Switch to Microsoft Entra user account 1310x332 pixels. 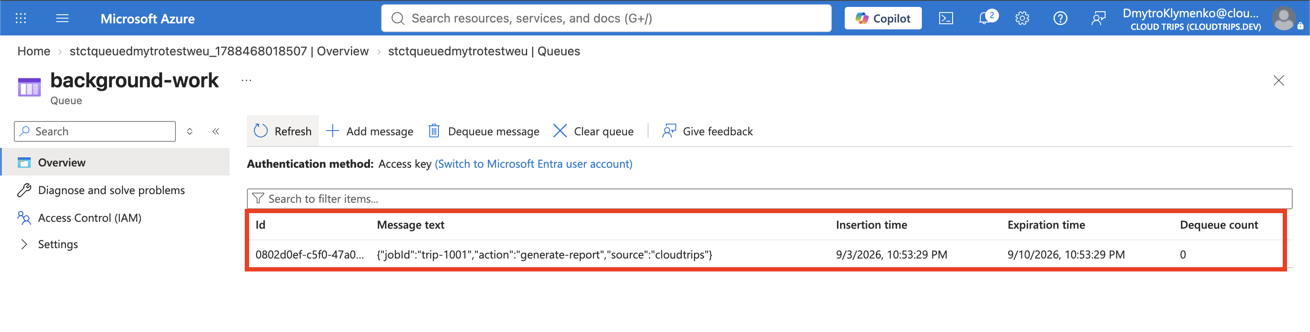(533, 164)
